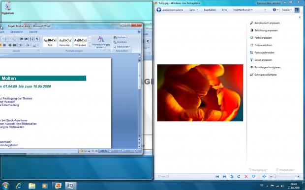Viewport: 305px width, 190px height.
Task: Click the sort icon in Word ribbon
Action: (31, 39)
